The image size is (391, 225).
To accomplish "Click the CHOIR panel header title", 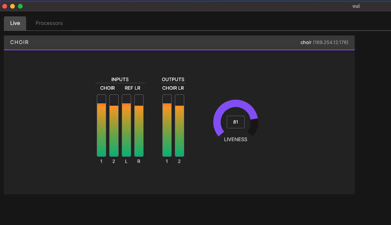I will pos(20,42).
